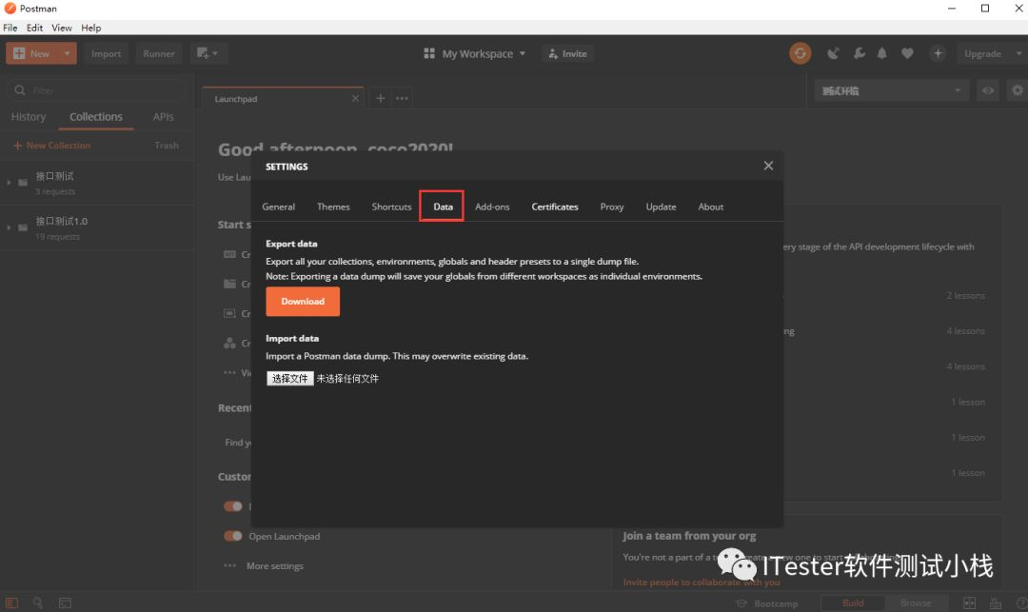
Task: Click the plus avatar icon in header
Action: coord(938,53)
